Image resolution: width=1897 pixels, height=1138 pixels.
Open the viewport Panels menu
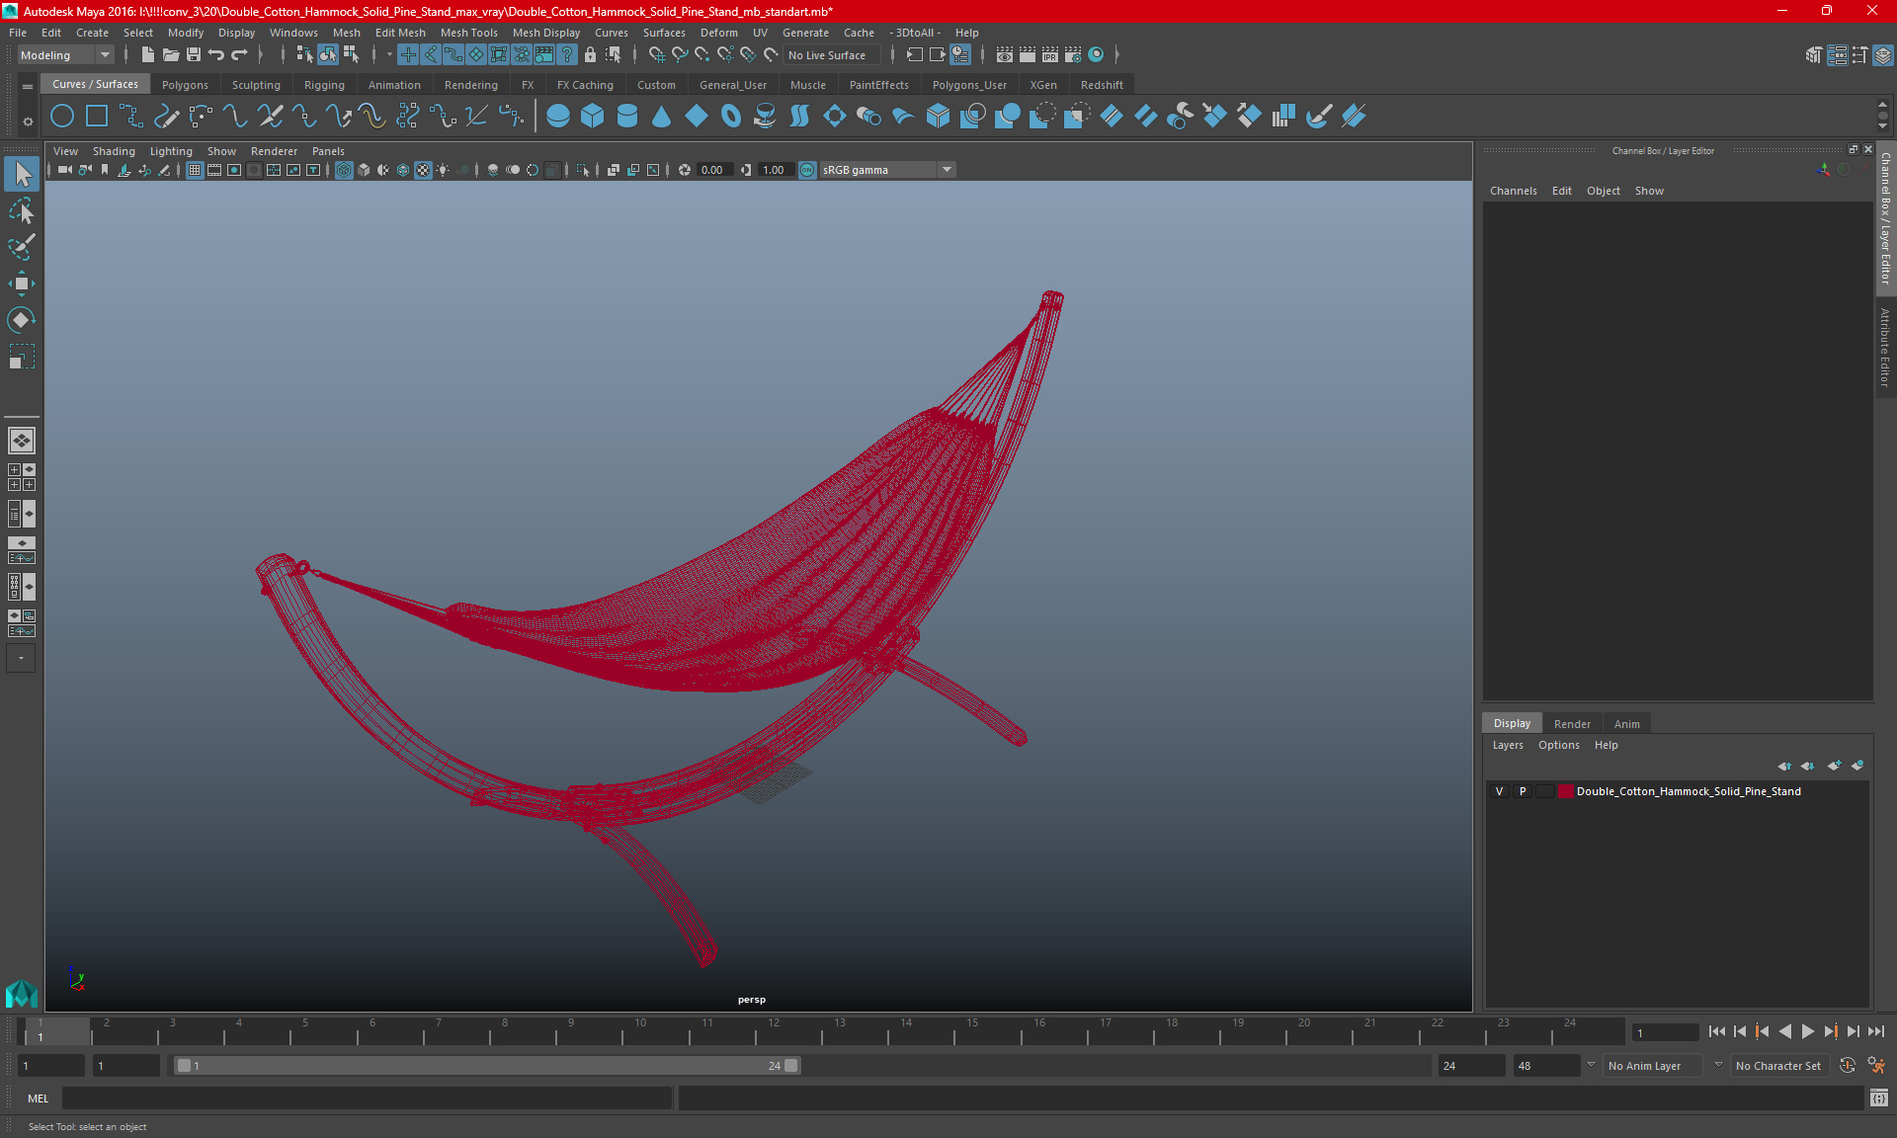tap(328, 151)
